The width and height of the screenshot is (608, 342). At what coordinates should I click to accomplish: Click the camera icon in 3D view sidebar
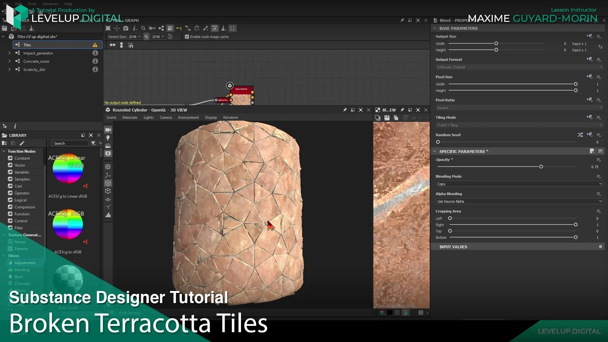[108, 130]
